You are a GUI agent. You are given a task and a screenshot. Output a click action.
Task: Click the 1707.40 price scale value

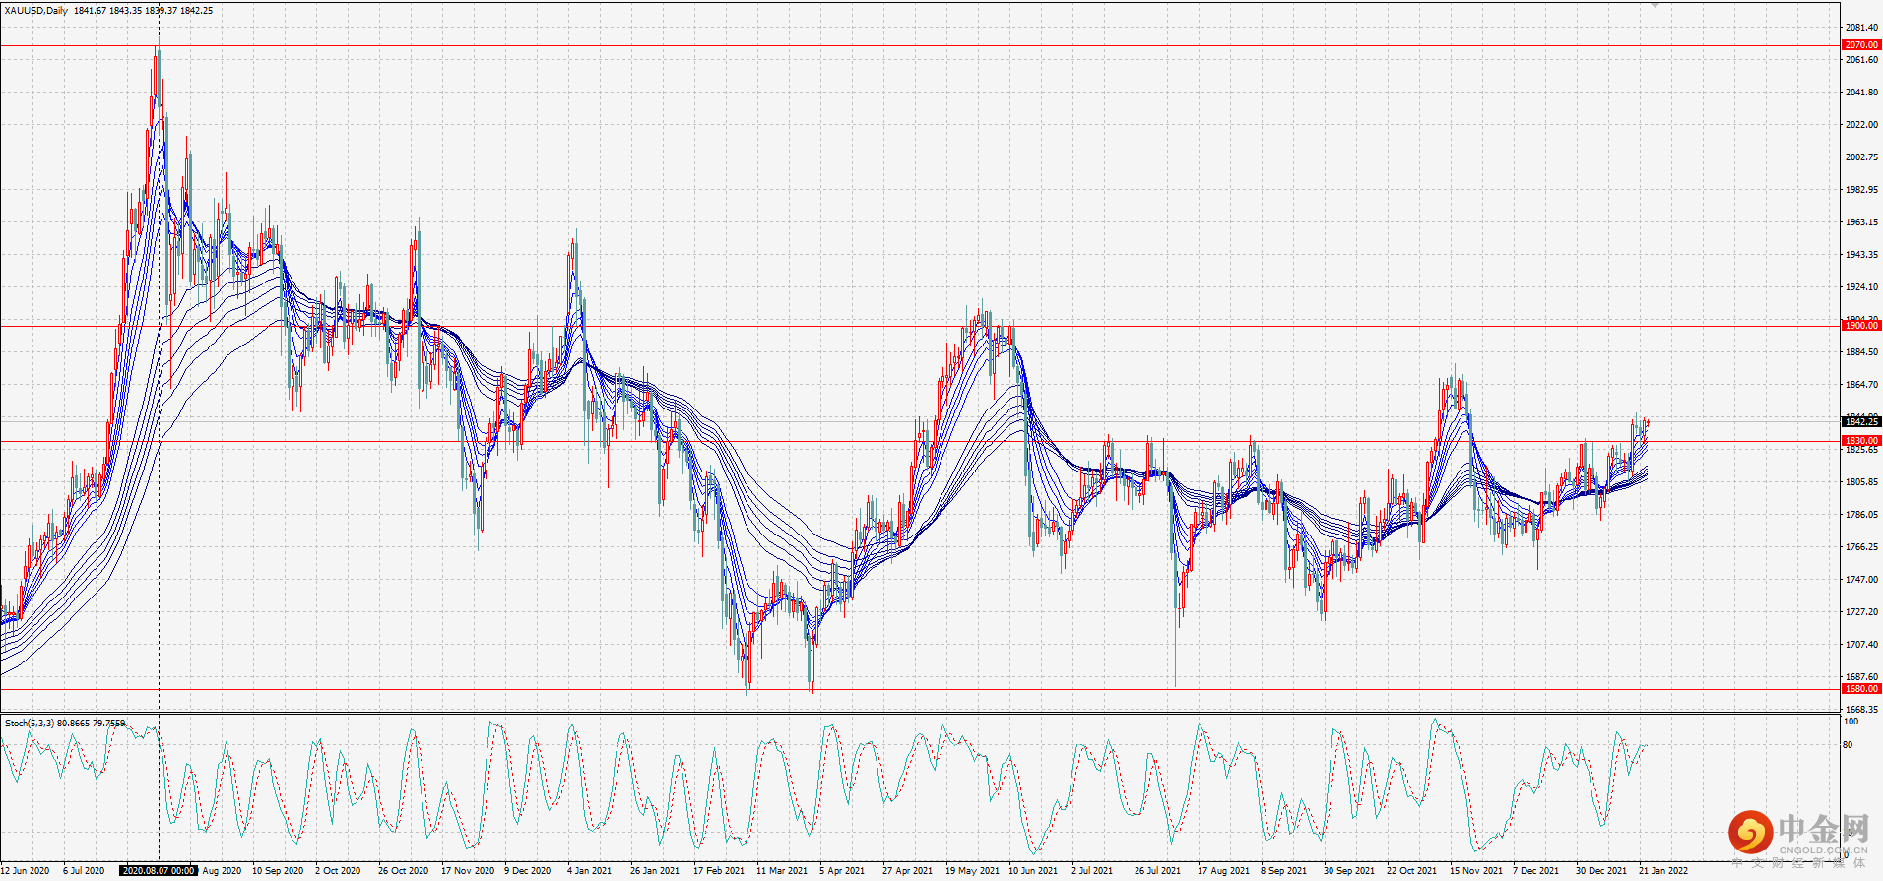1861,645
